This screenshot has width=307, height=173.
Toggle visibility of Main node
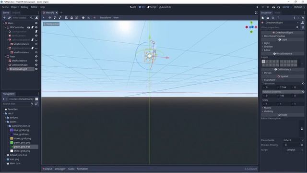pos(36,23)
